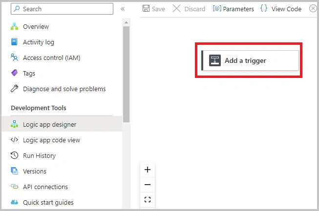Select Logic app designer menu item
319x211 pixels.
tap(62, 124)
